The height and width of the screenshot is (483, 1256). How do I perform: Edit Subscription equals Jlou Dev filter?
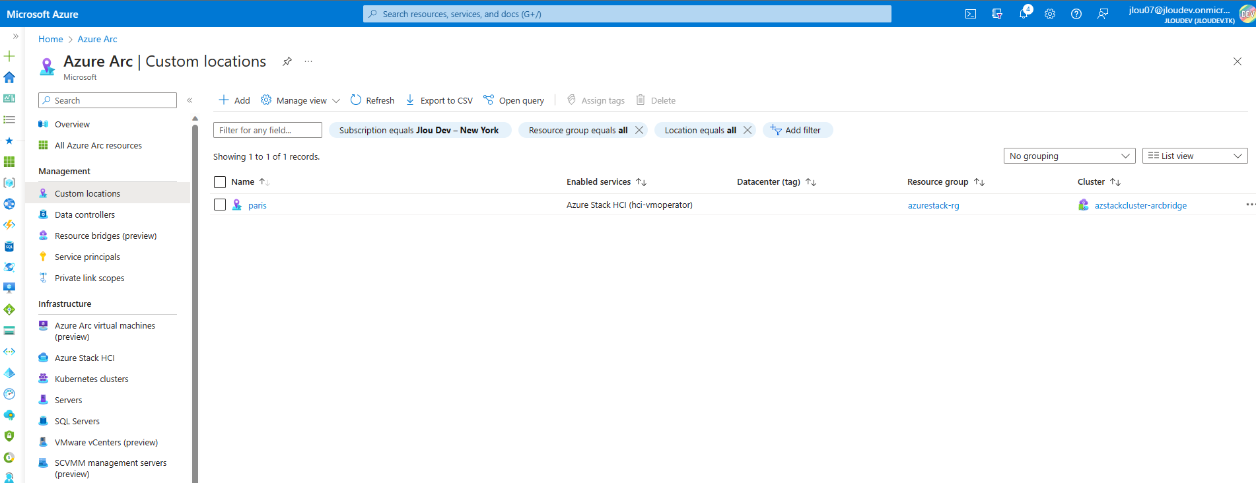(419, 130)
